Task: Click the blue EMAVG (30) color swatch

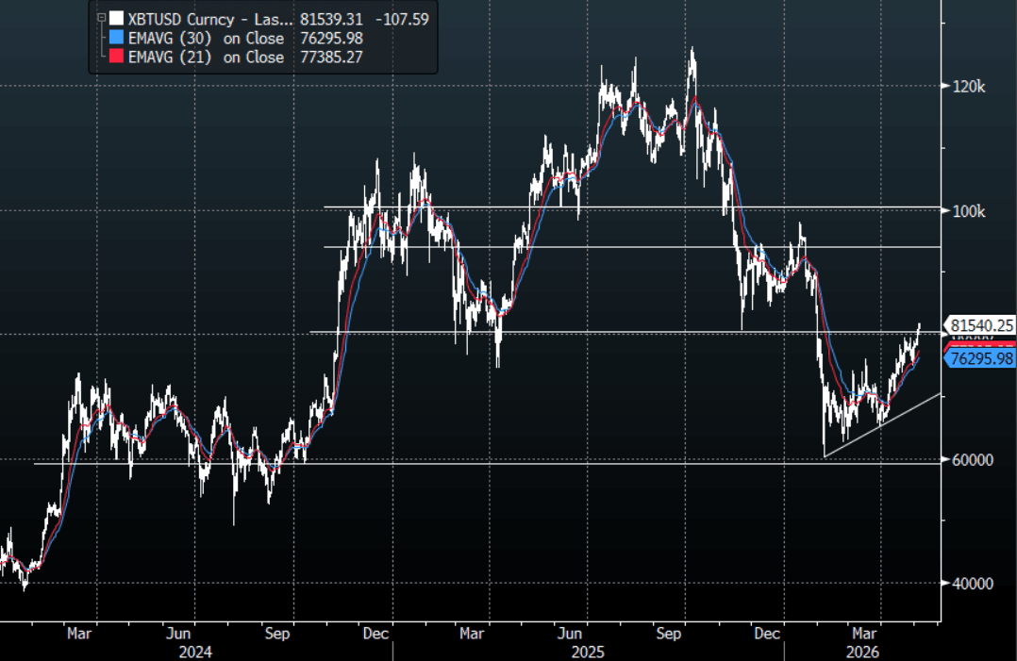Action: coord(116,38)
